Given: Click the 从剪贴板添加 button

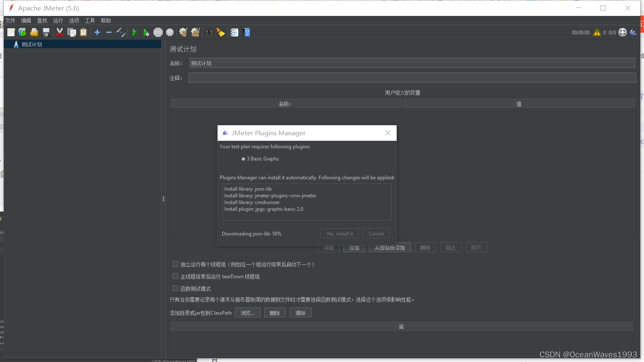Looking at the screenshot, I should (390, 248).
